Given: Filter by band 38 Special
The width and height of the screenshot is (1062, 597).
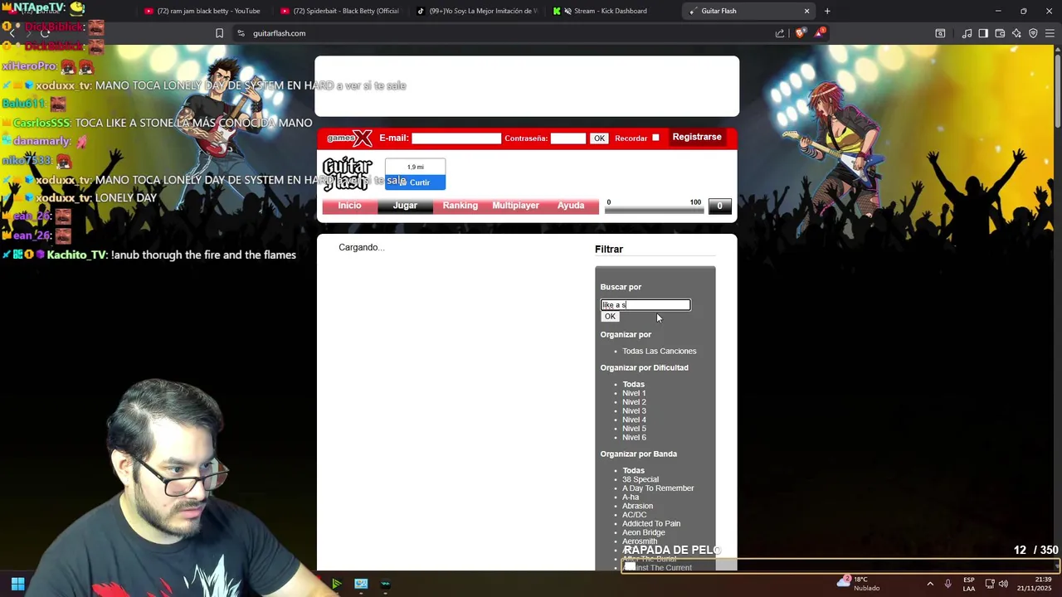Looking at the screenshot, I should pyautogui.click(x=641, y=479).
